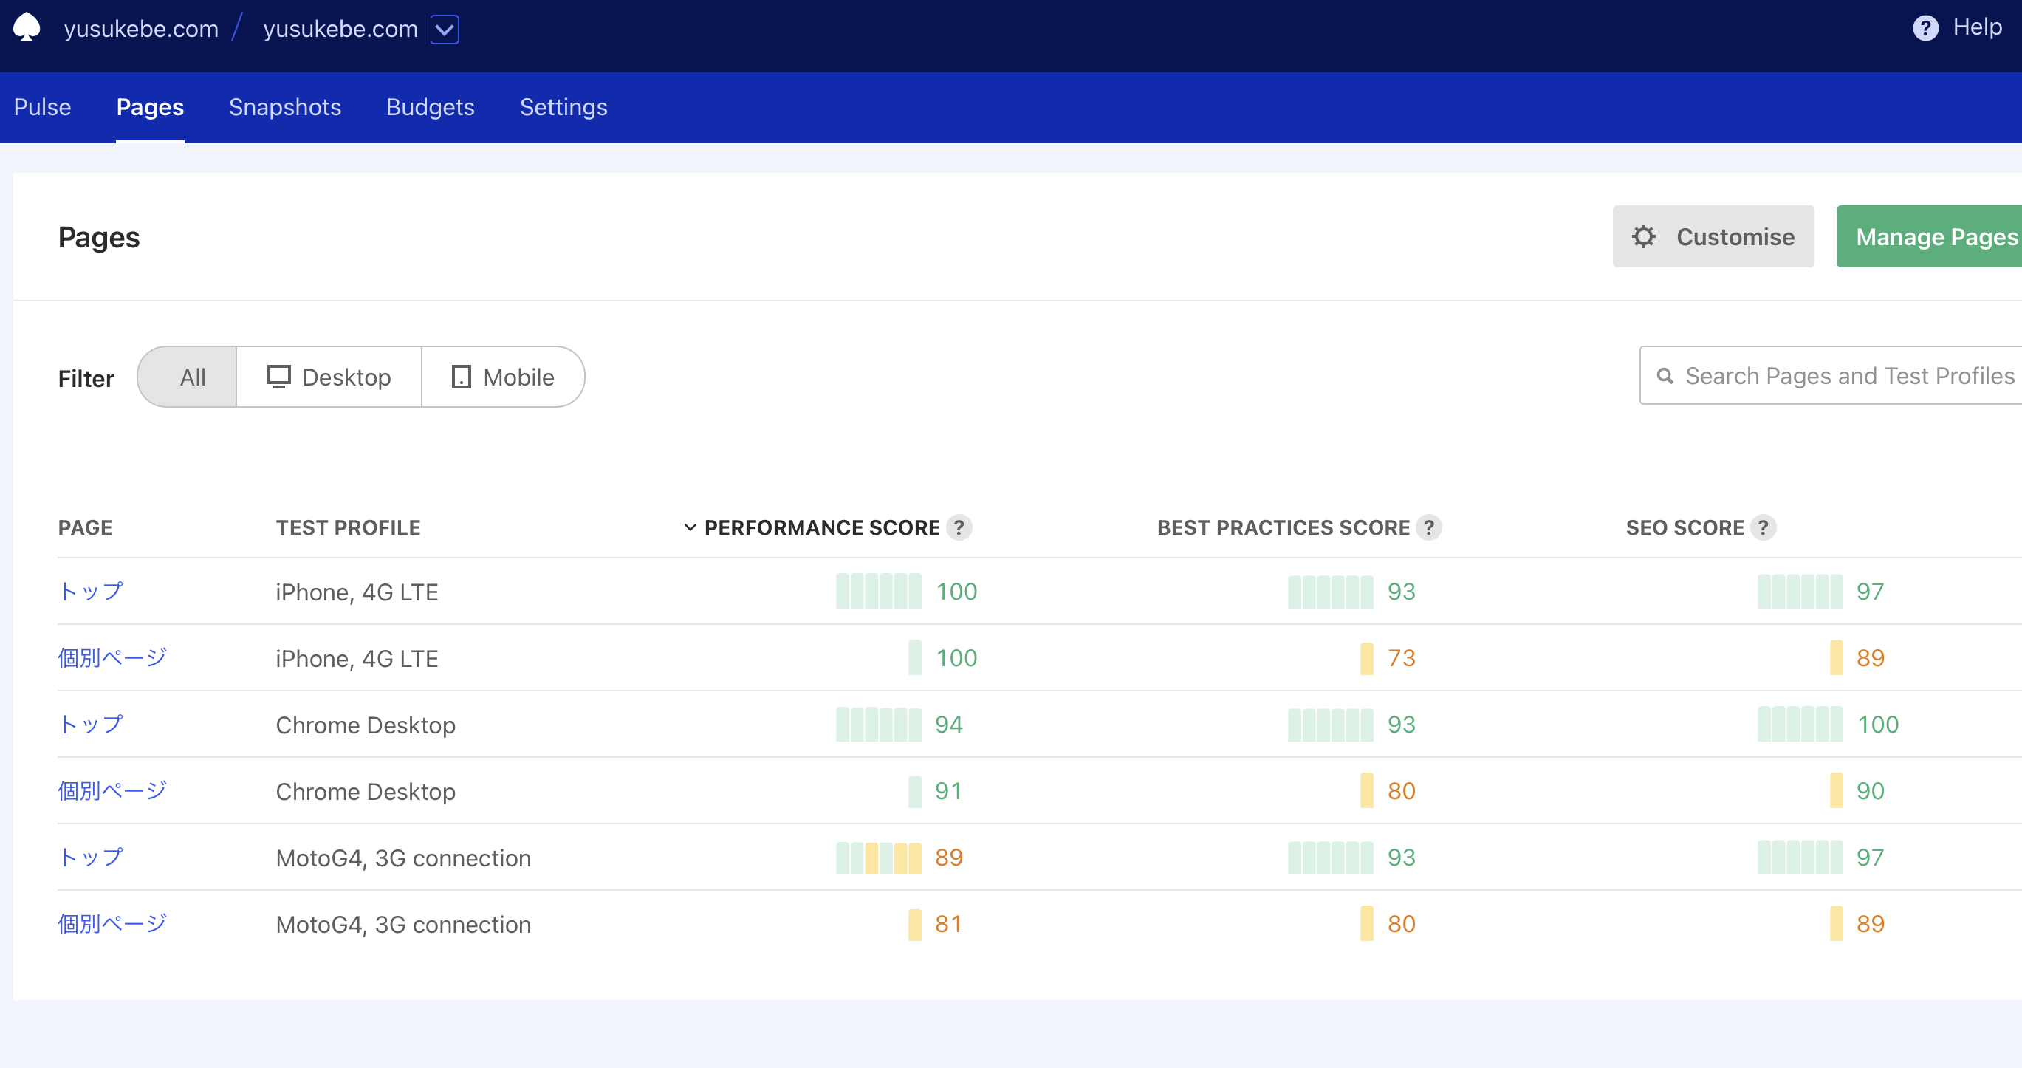
Task: Filter pages by Desktop
Action: point(329,377)
